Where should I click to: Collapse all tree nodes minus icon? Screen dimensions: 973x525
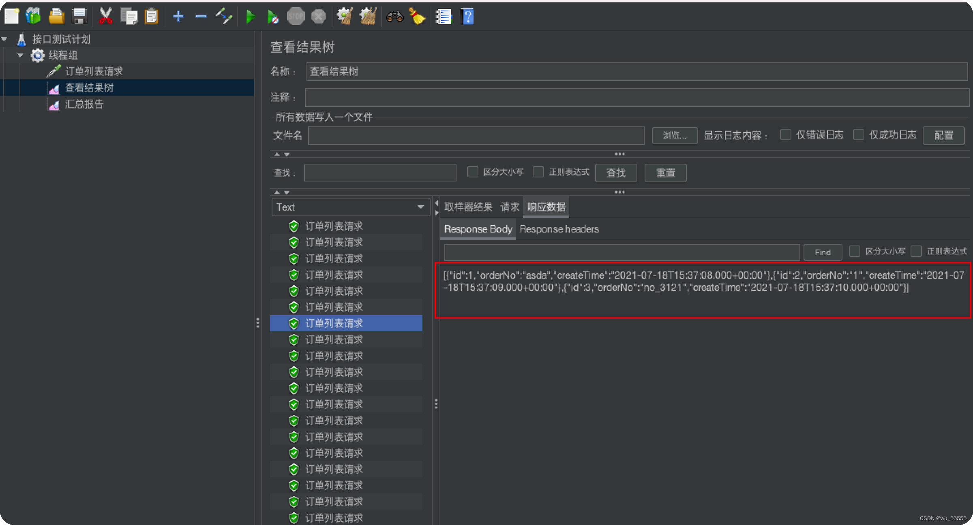[x=201, y=17]
